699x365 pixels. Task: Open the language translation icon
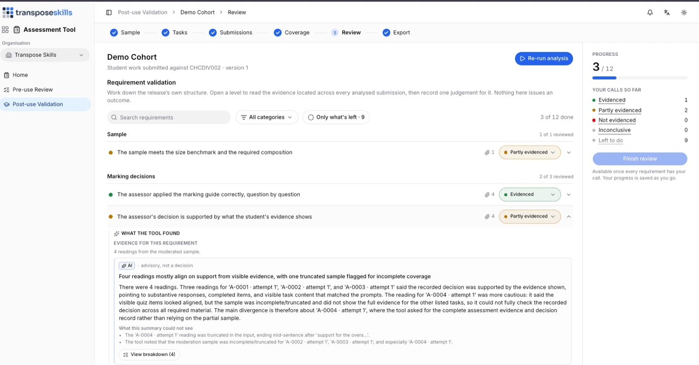pos(667,13)
